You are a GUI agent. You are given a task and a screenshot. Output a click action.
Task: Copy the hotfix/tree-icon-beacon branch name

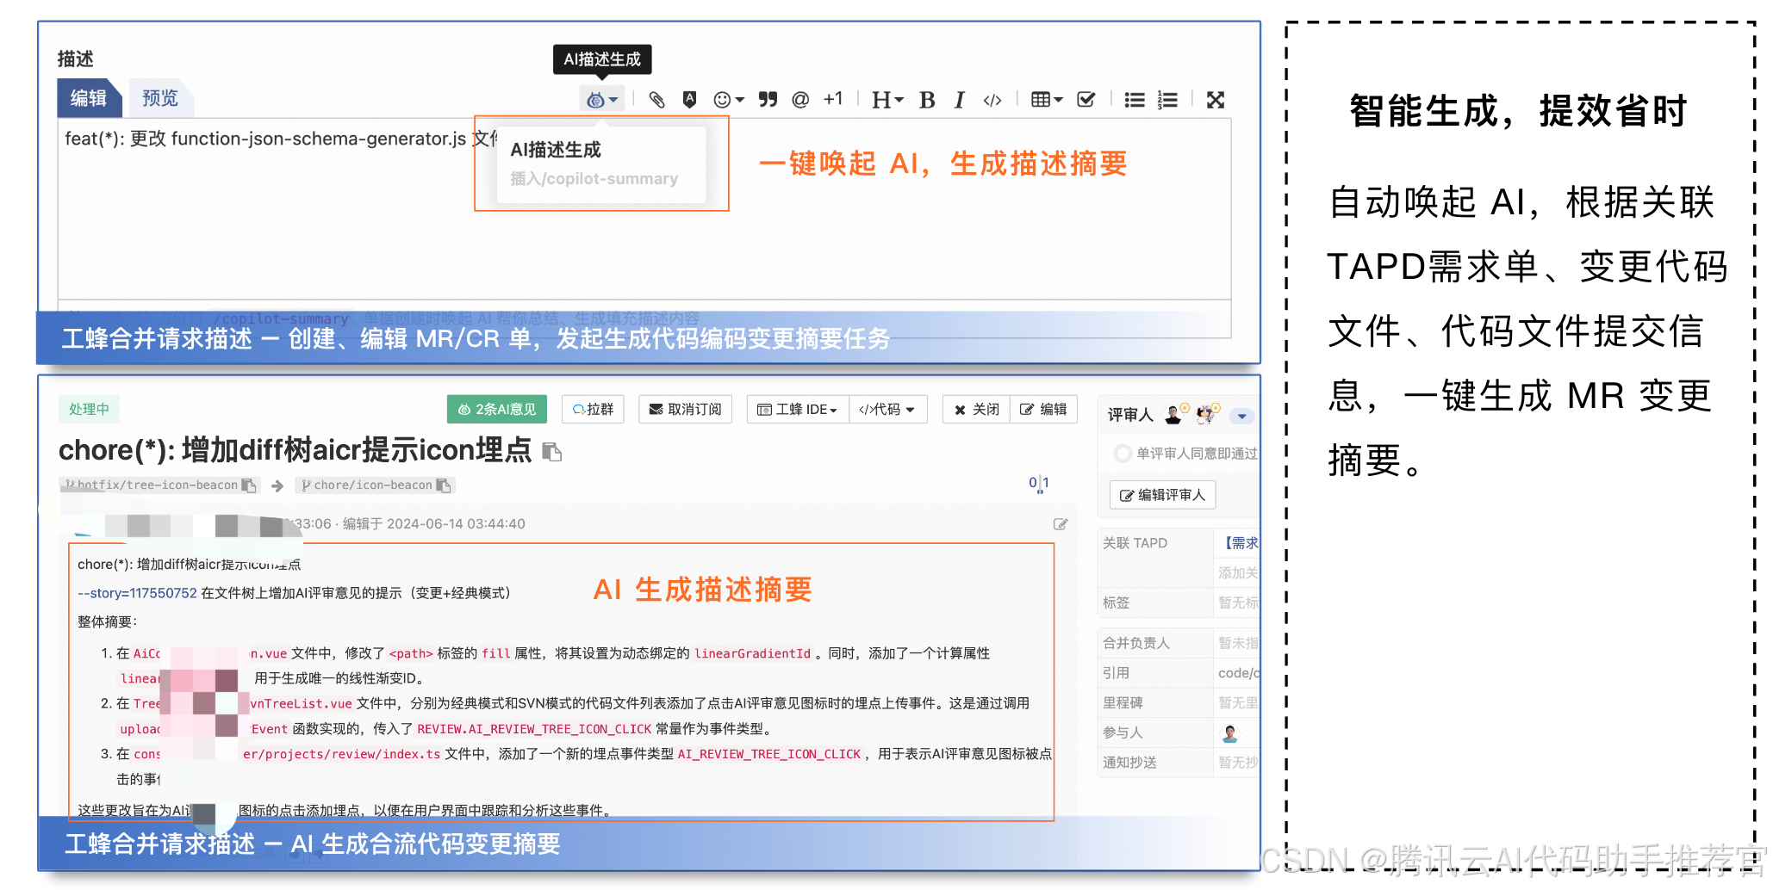(x=249, y=485)
